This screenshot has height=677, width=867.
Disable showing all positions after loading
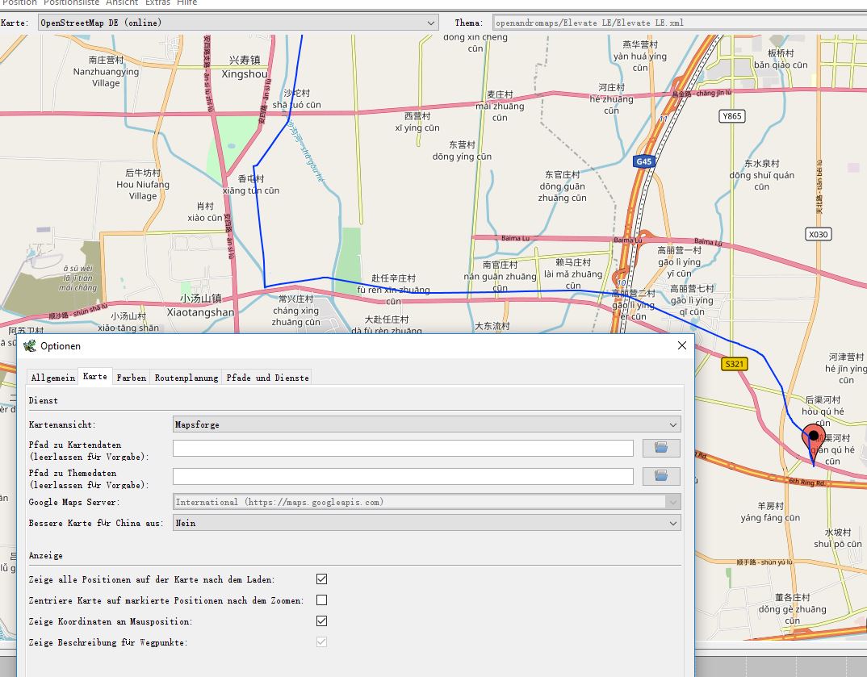click(321, 579)
